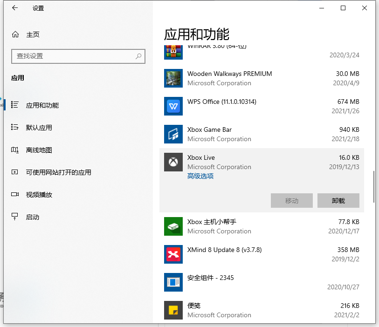The image size is (379, 327).
Task: Click the 2019/12/13 install date
Action: tap(344, 167)
